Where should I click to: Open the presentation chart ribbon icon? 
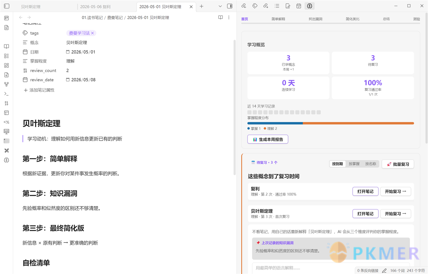(7, 132)
